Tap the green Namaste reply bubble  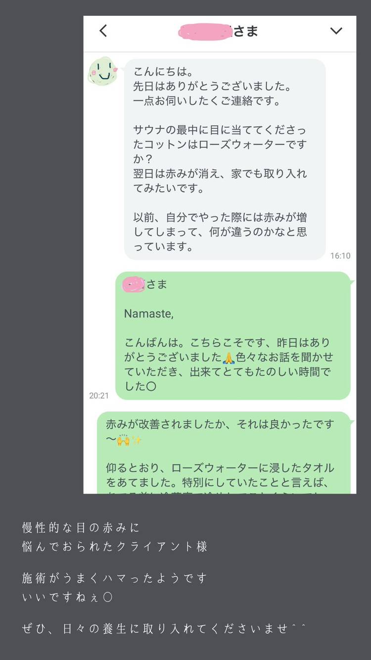(x=233, y=336)
